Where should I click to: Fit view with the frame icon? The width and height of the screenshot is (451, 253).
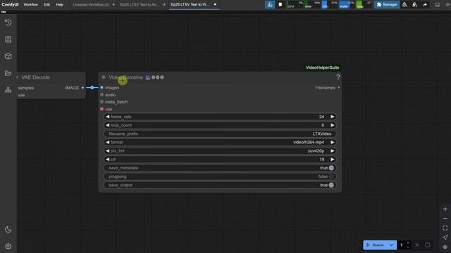[x=445, y=228]
